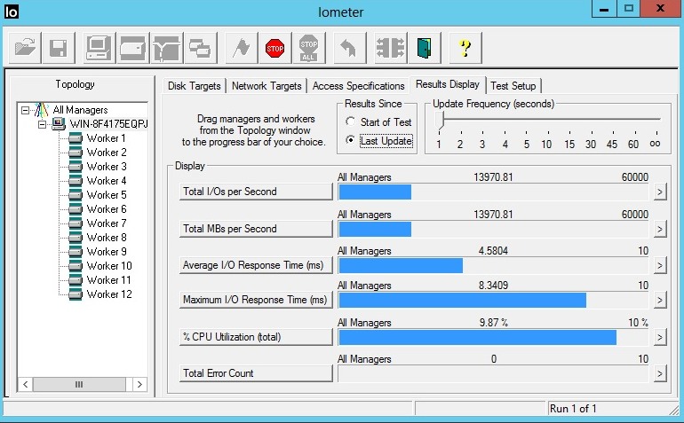Screen dimensions: 684x423
Task: Select Results Display tab
Action: tap(448, 84)
